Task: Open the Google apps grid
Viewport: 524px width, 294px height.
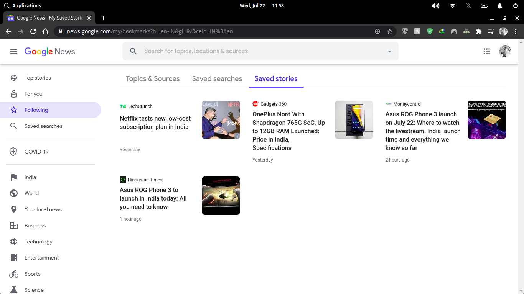Action: (487, 51)
